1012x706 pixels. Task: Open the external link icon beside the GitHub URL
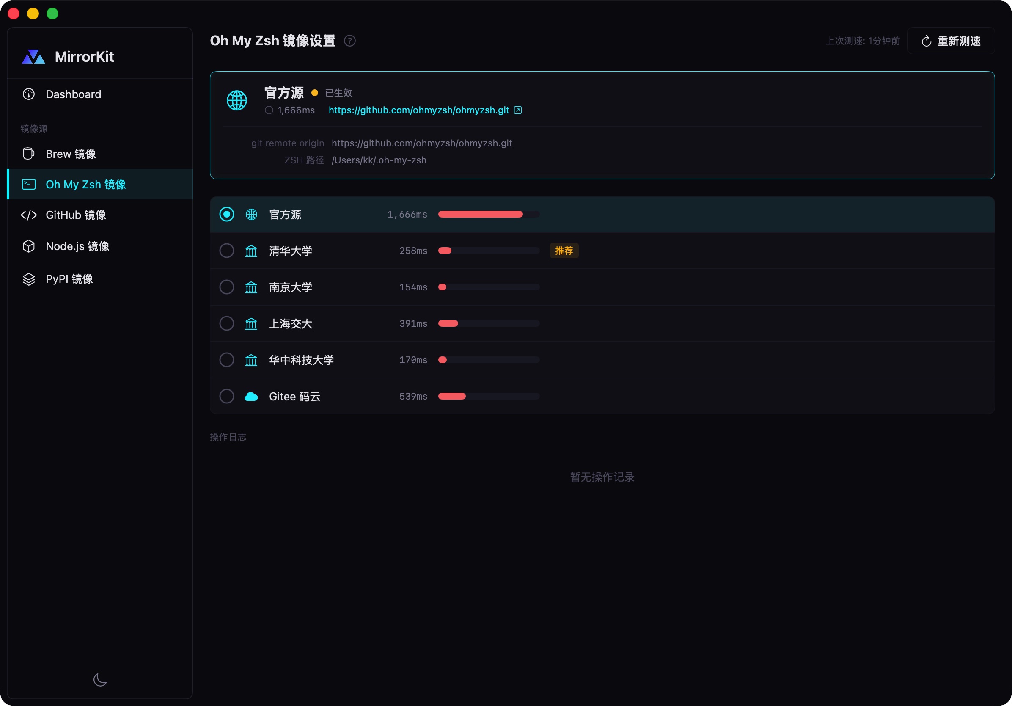coord(518,110)
